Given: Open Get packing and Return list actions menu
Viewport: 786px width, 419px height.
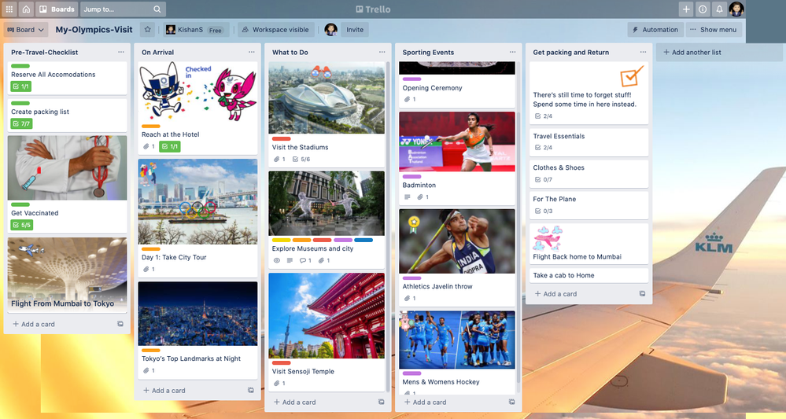Looking at the screenshot, I should coord(643,52).
